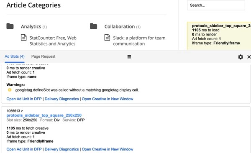Click the 1056613 network ID text
251x153 pixels.
(13, 111)
